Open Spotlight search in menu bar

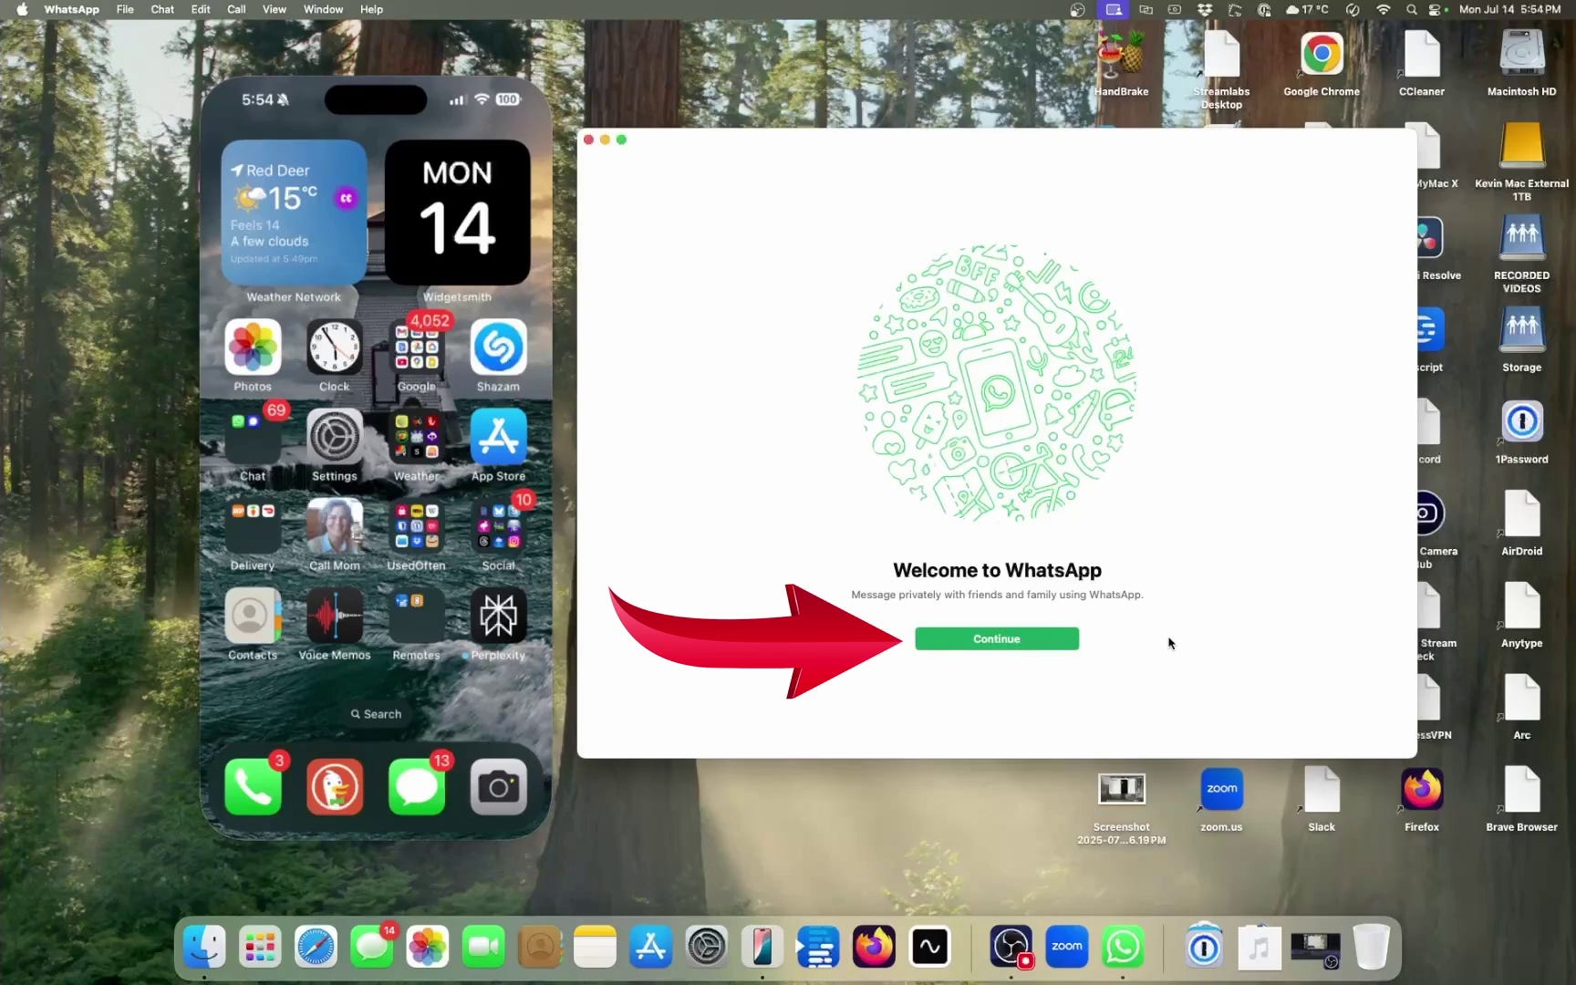click(1412, 9)
